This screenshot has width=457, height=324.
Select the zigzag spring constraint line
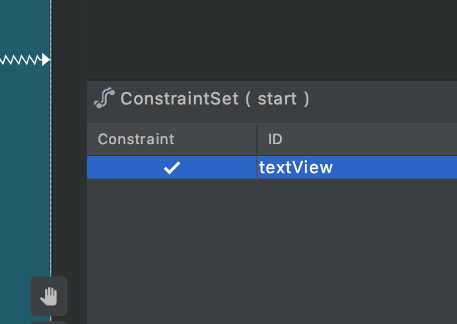click(20, 60)
